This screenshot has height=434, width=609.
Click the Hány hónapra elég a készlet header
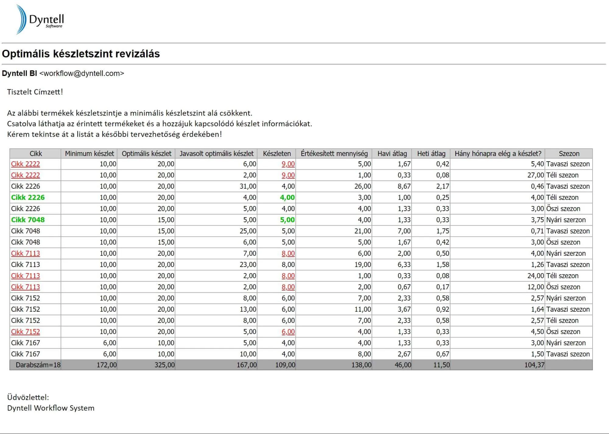498,154
